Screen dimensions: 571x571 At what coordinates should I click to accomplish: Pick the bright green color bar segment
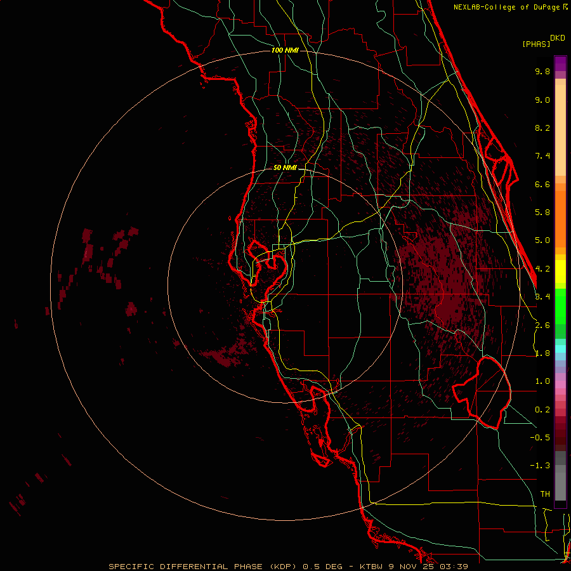click(560, 306)
